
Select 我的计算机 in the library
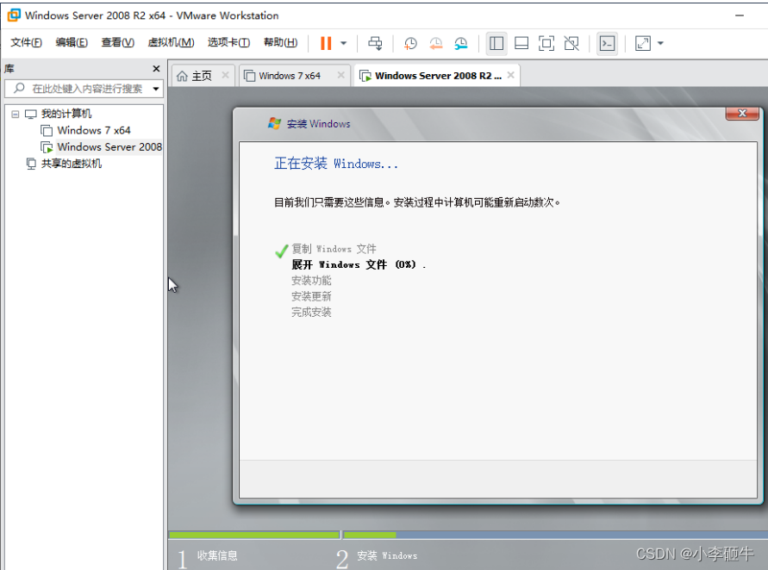tap(66, 114)
